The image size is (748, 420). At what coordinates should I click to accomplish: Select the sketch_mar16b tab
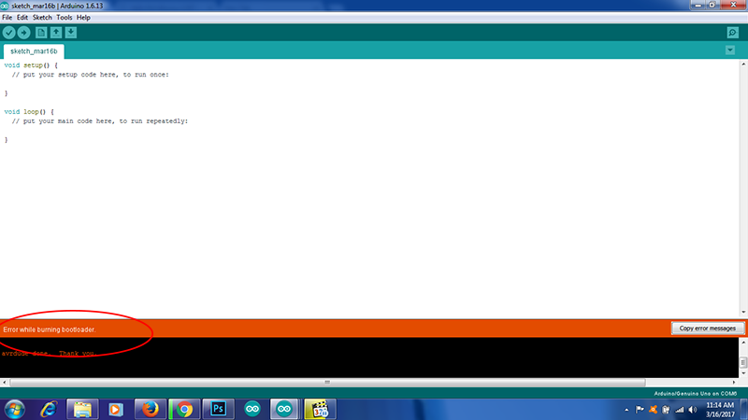pos(34,51)
